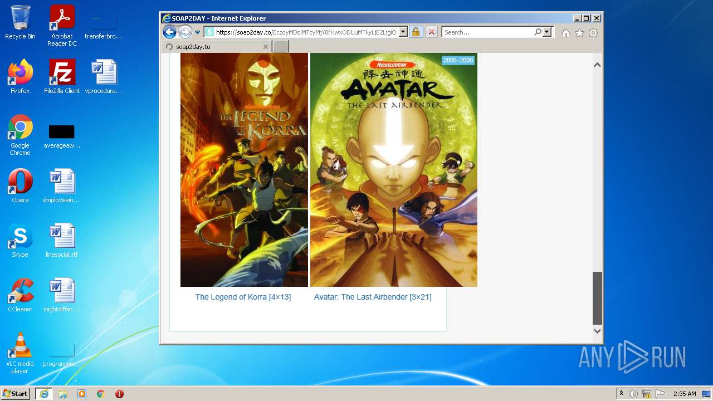Screen dimensions: 713x401
Task: Open IE Tools gear icon
Action: coord(593,33)
